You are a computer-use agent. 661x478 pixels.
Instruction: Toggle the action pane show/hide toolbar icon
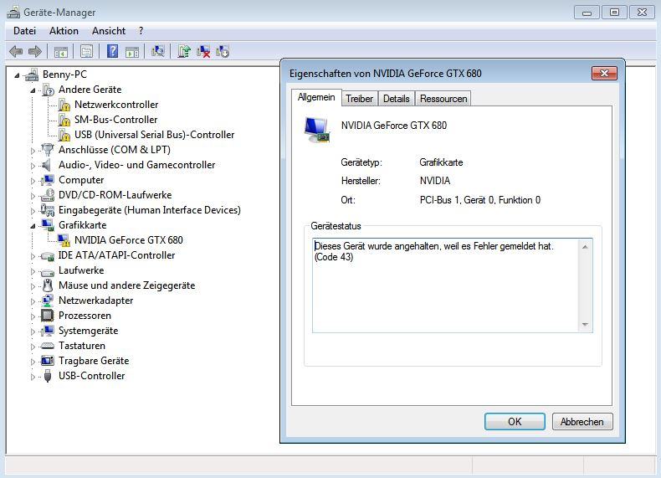tap(132, 52)
